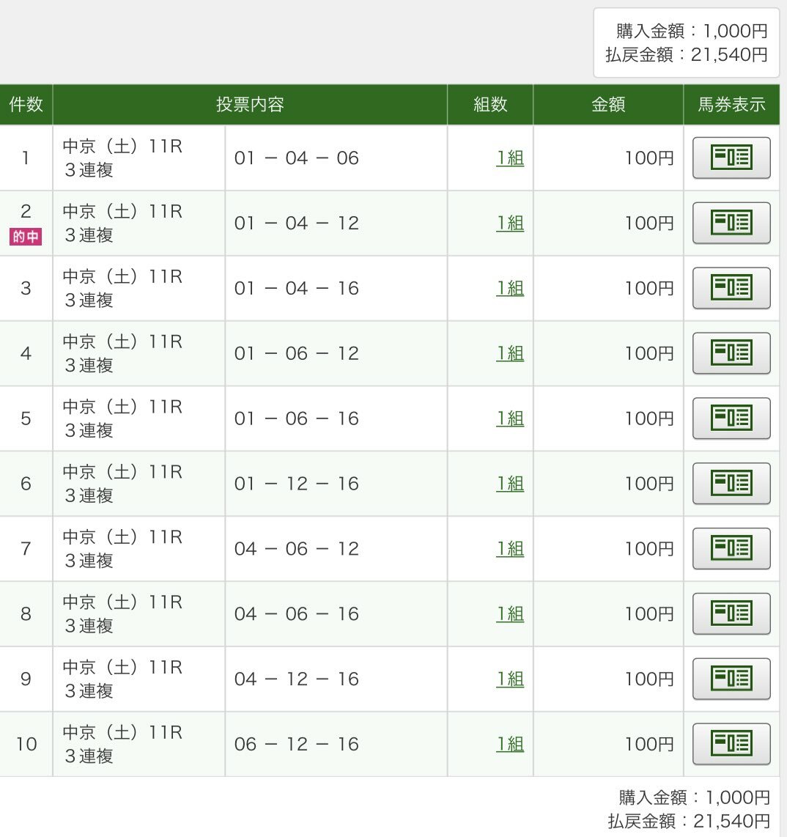Open 1組 link for bet 04-06-12
This screenshot has width=787, height=837.
(x=510, y=549)
